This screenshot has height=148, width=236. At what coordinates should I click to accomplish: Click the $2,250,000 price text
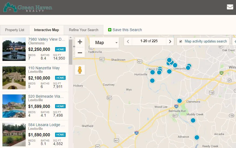pyautogui.click(x=39, y=49)
